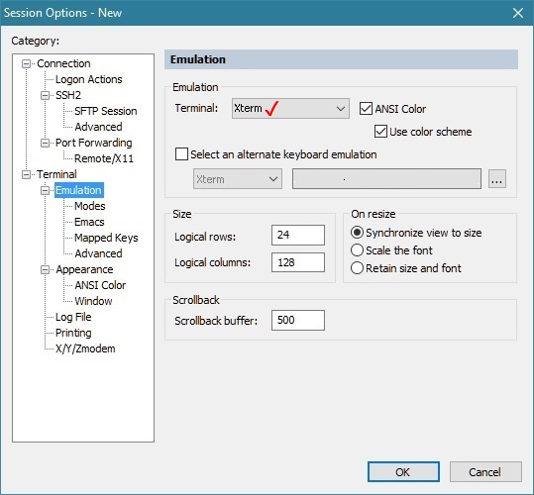The height and width of the screenshot is (495, 534).
Task: Select Scale the font option
Action: click(357, 250)
